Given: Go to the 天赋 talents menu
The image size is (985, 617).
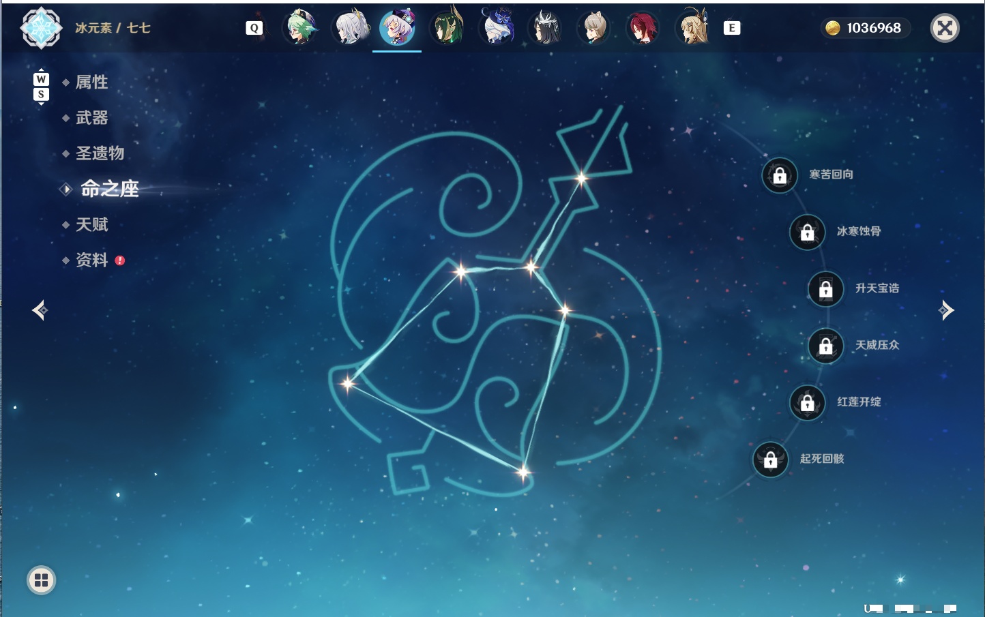Looking at the screenshot, I should 91,224.
